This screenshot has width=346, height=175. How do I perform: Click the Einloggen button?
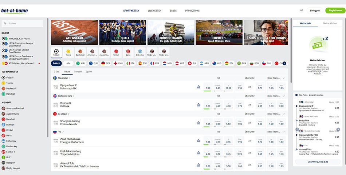315,11
